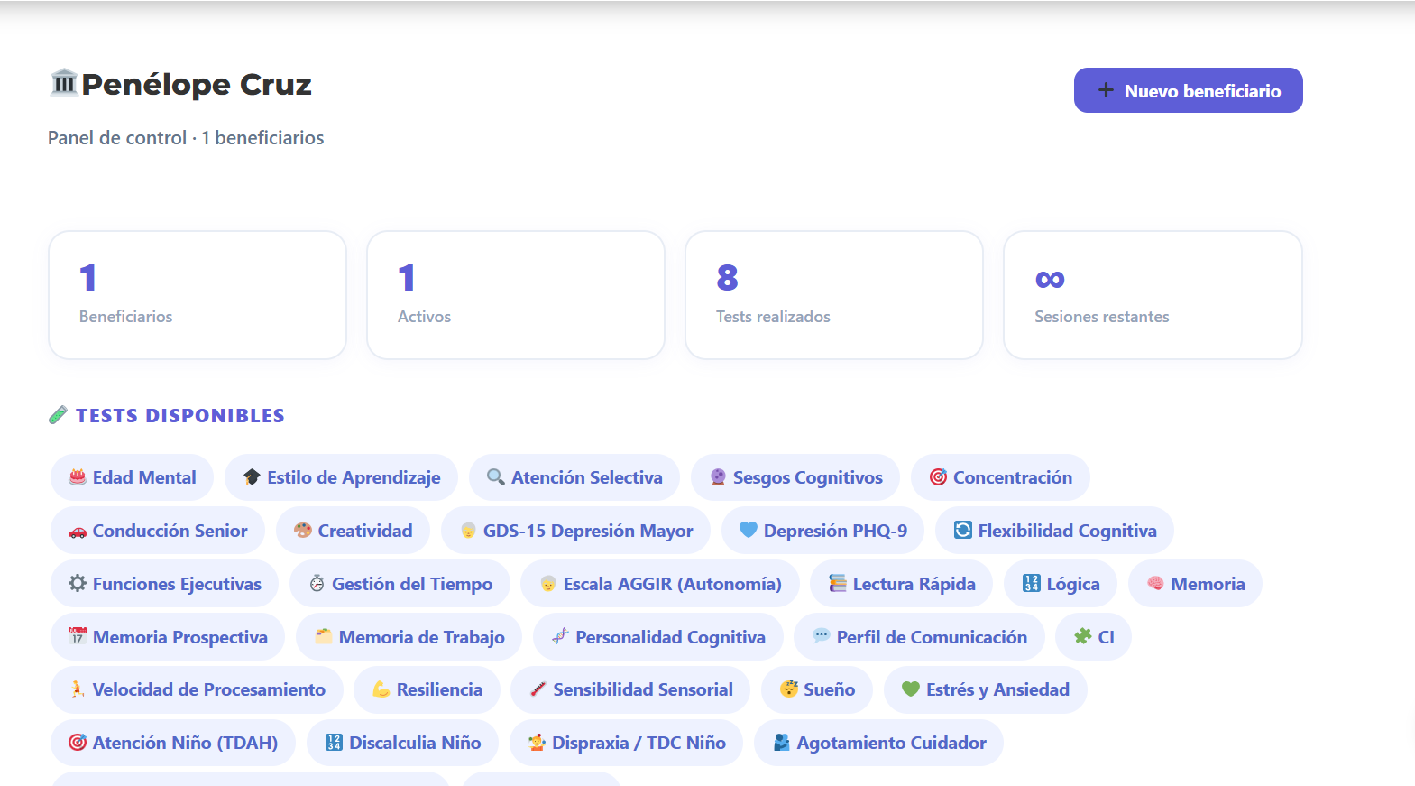Click the Beneficiarios stat card
This screenshot has height=786, width=1415.
[198, 295]
